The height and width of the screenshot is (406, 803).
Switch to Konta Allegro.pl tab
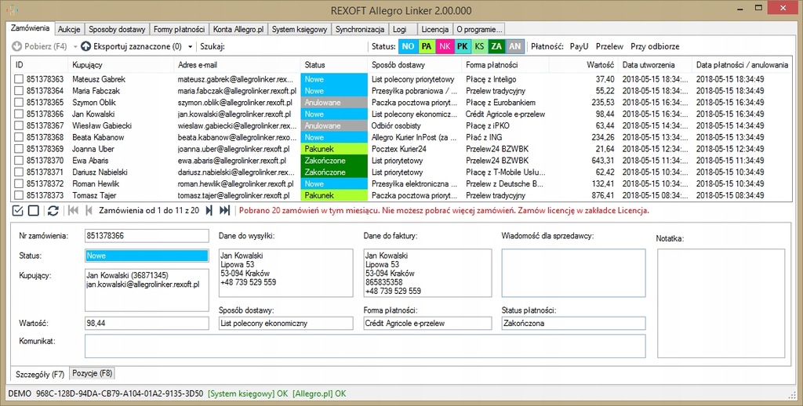click(x=238, y=29)
